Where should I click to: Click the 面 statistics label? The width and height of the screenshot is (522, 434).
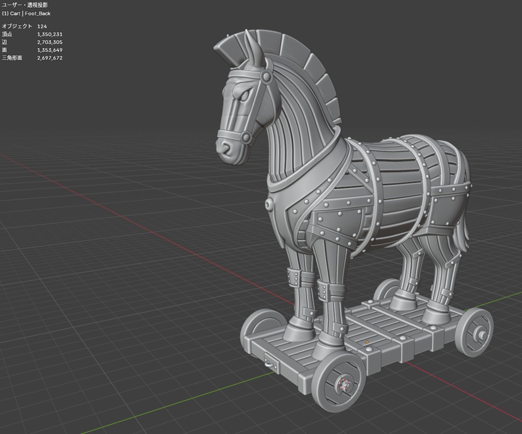(4, 50)
